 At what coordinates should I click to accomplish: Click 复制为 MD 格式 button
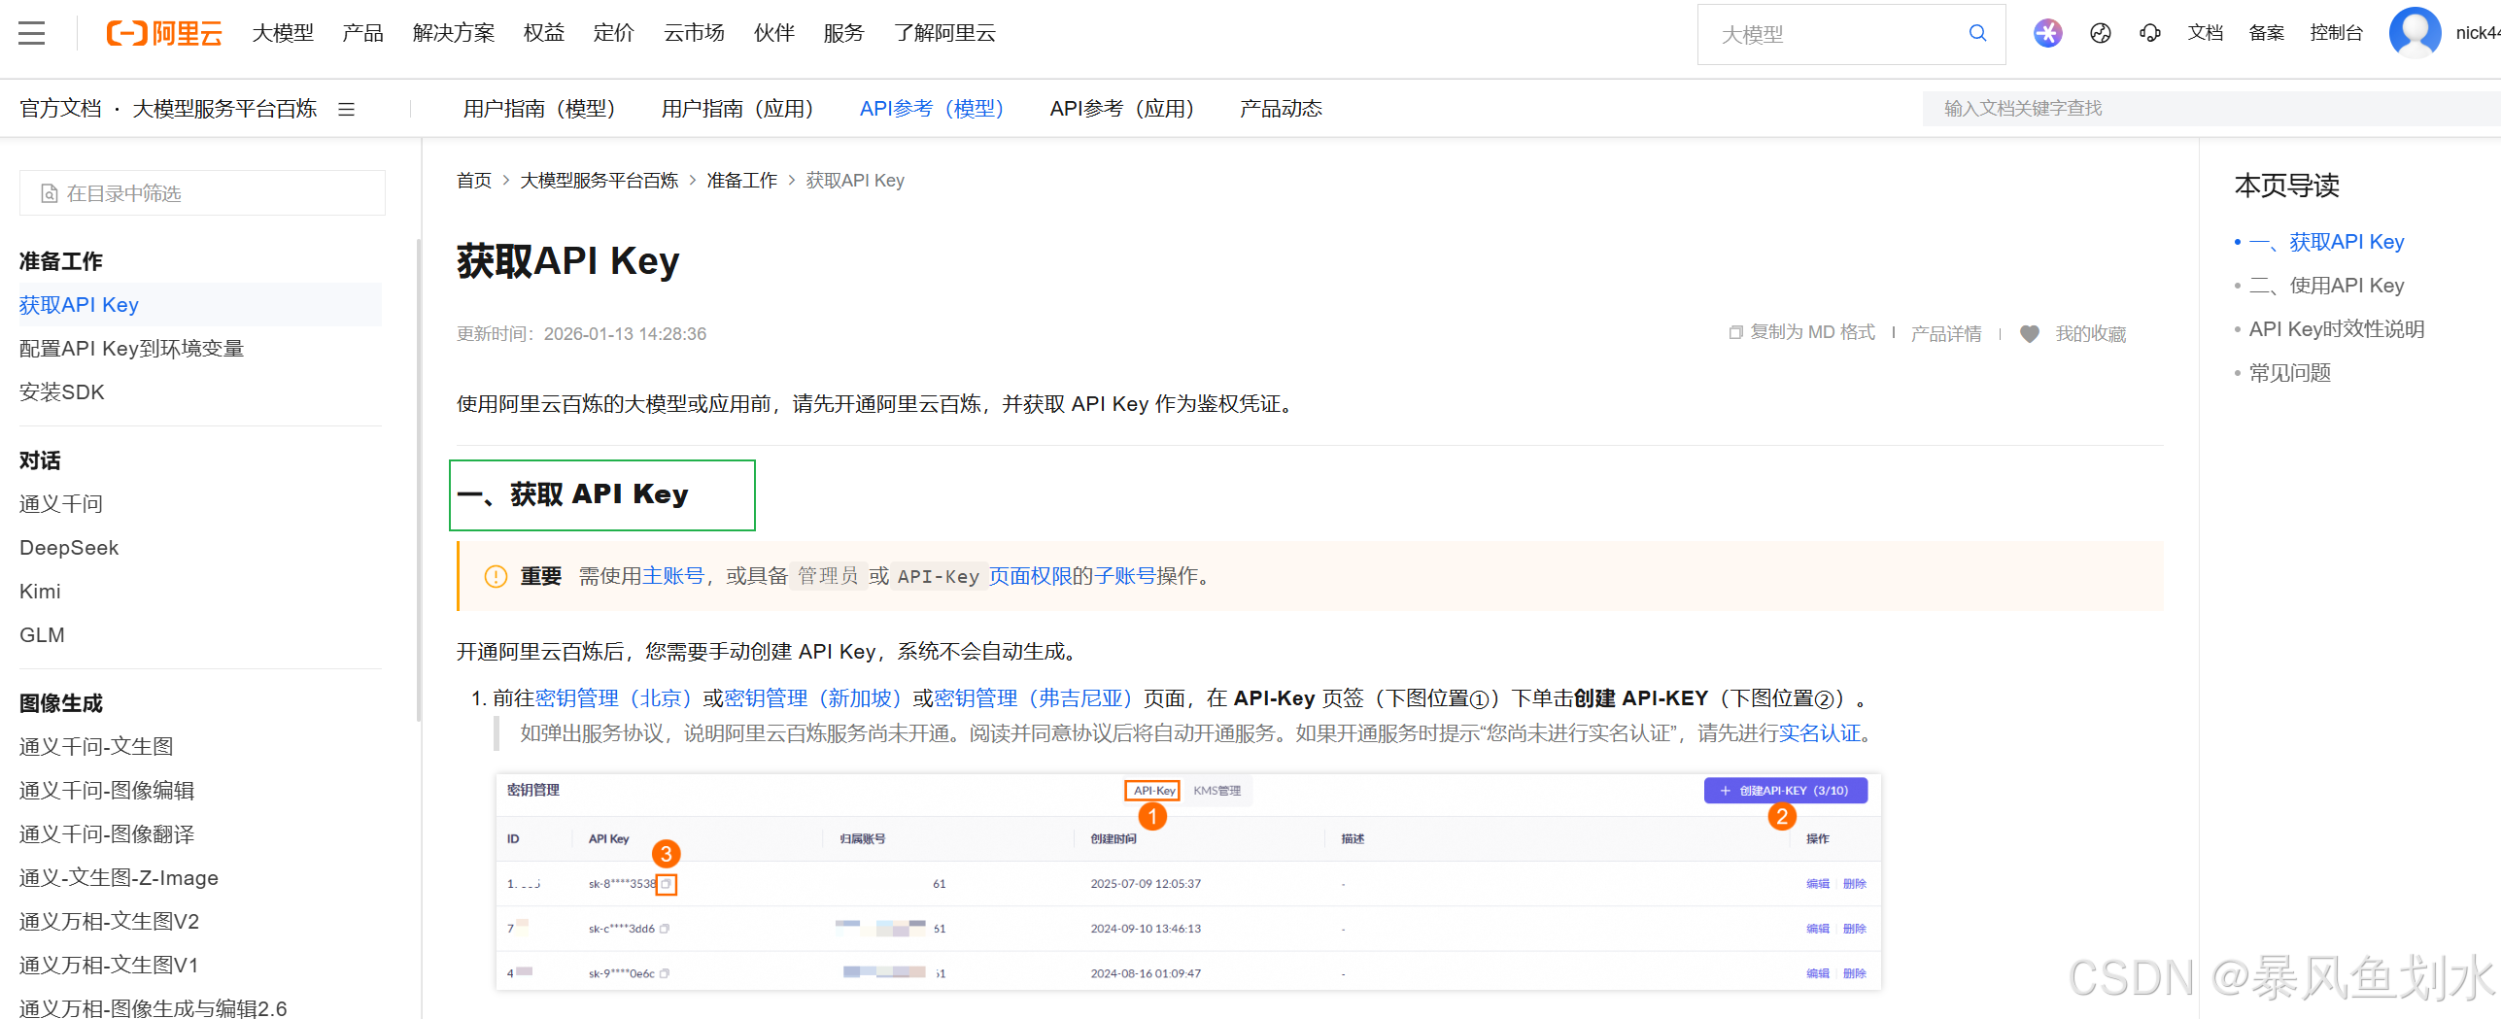pyautogui.click(x=1802, y=333)
